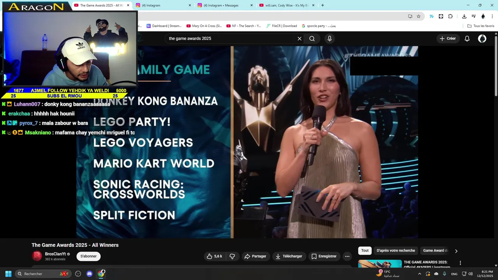Viewport: 498px width, 280px height.
Task: Bookmark this page with star icon
Action: coord(419,16)
